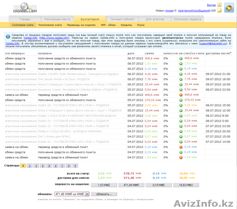Click the envelope icon for messages
Screen dimensions: 237x209
[x=219, y=10]
